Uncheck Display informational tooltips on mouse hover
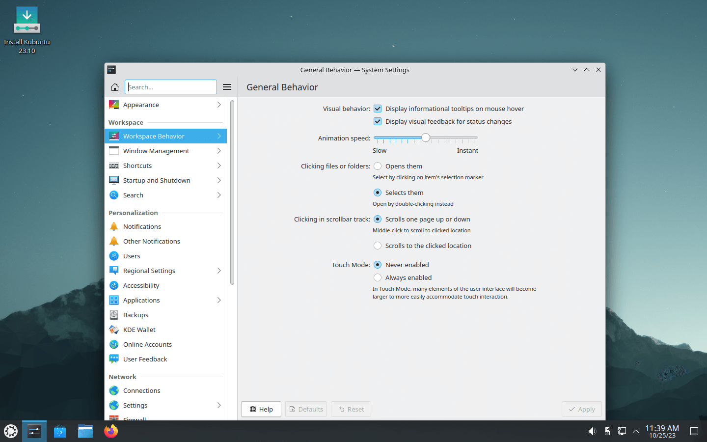The image size is (707, 442). (x=378, y=109)
